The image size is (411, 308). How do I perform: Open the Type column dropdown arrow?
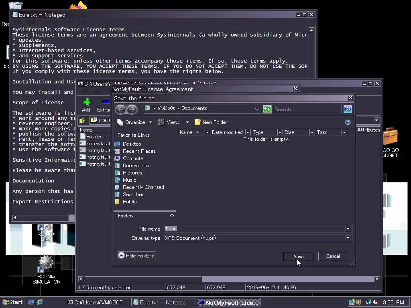[x=280, y=132]
